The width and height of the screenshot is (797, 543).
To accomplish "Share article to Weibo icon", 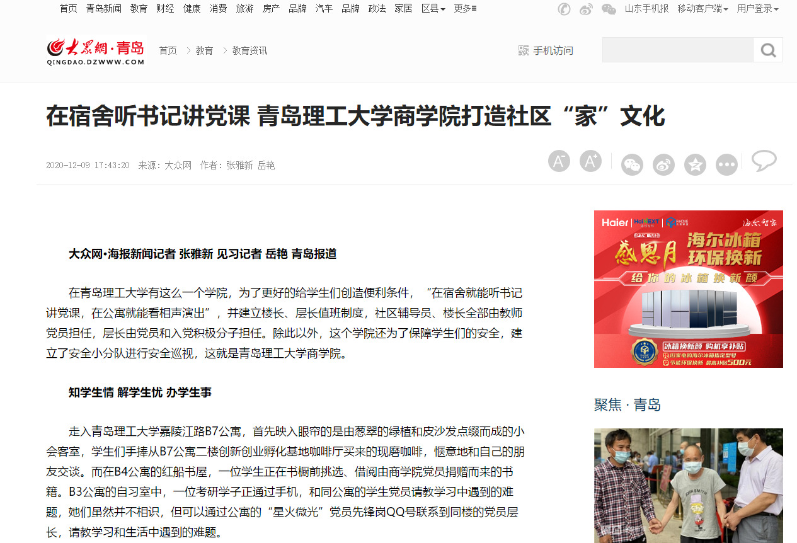I will click(x=663, y=164).
